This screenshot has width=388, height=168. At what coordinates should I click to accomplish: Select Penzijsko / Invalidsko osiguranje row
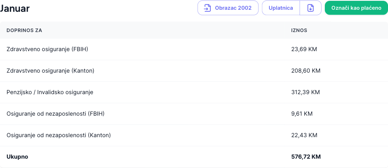pyautogui.click(x=50, y=92)
